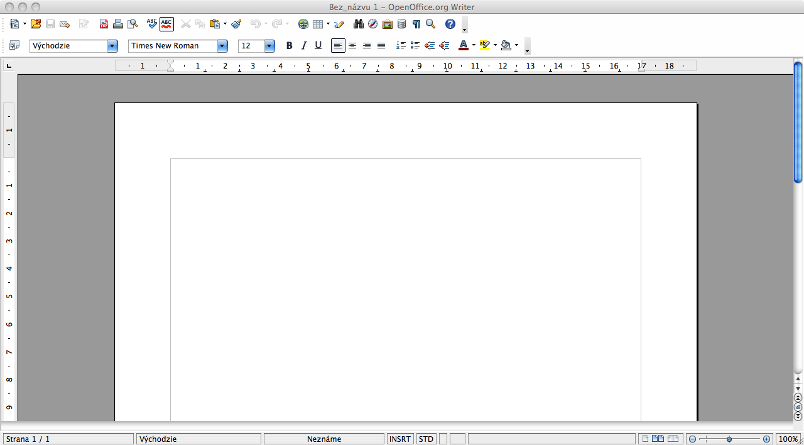
Task: Open the font color picker
Action: 474,45
